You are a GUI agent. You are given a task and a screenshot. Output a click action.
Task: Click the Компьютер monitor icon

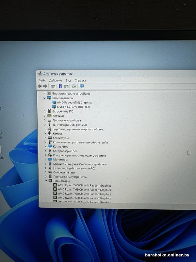(50, 146)
